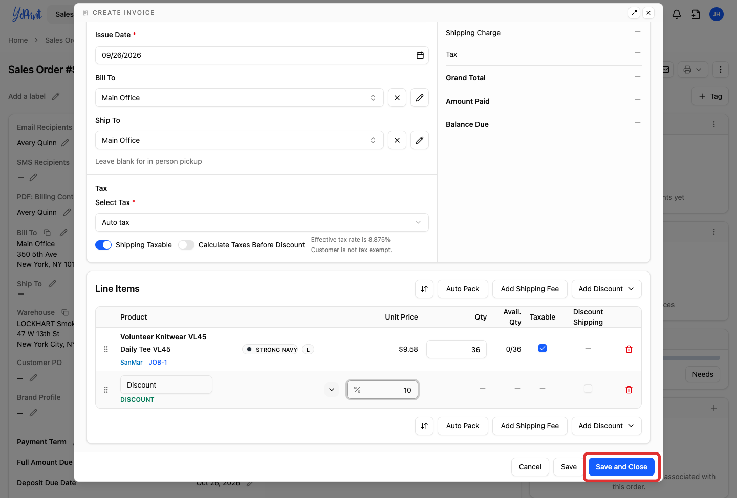Uncheck Taxable checkbox for Volunteer Knitwear VL45
The height and width of the screenshot is (498, 737).
[x=543, y=348]
